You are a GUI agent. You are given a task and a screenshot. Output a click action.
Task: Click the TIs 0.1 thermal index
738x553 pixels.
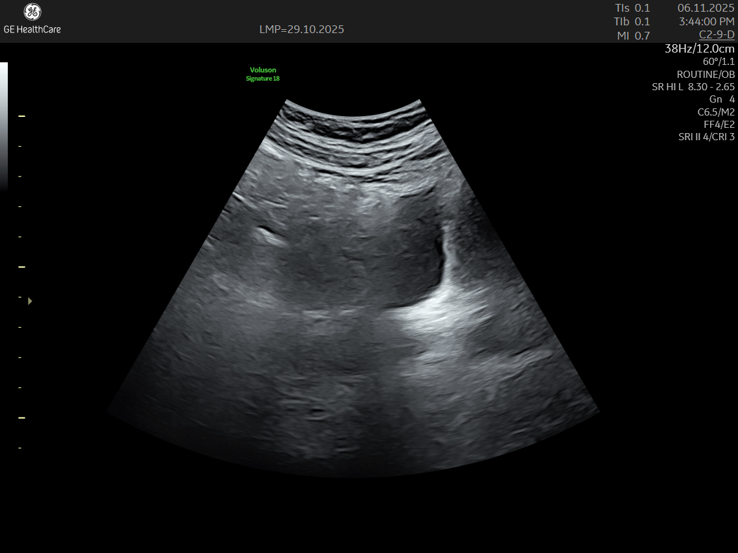pyautogui.click(x=632, y=8)
